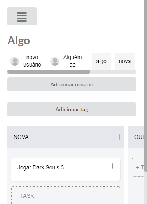Click the Adicionar tag button

(72, 109)
